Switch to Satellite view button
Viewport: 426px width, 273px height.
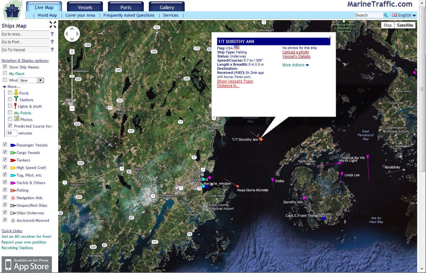point(405,25)
